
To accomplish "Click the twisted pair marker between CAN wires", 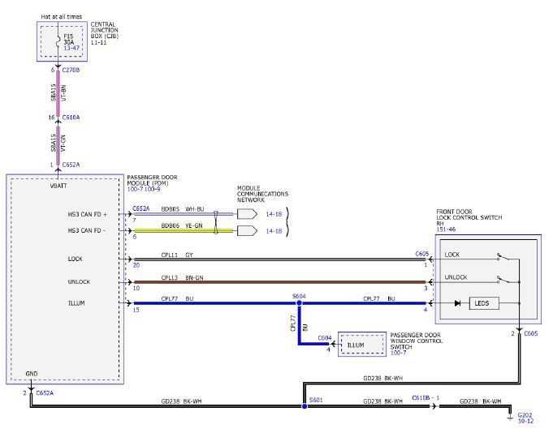I will click(216, 222).
